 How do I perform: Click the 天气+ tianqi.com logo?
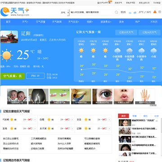15,12
